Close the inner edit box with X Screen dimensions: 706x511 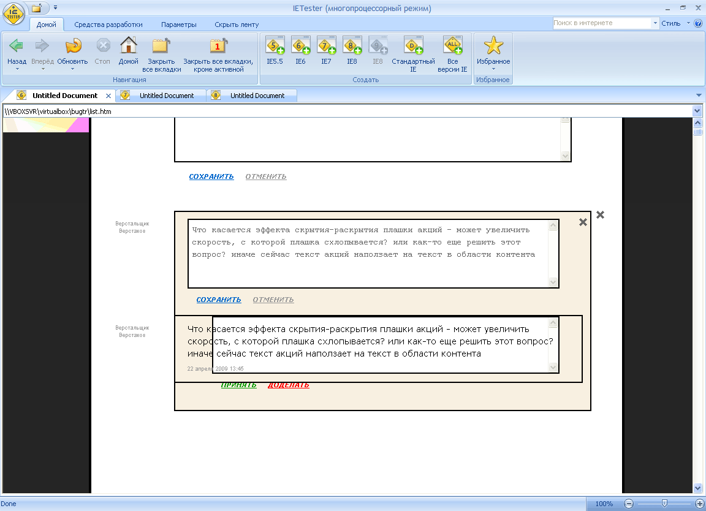click(x=583, y=222)
